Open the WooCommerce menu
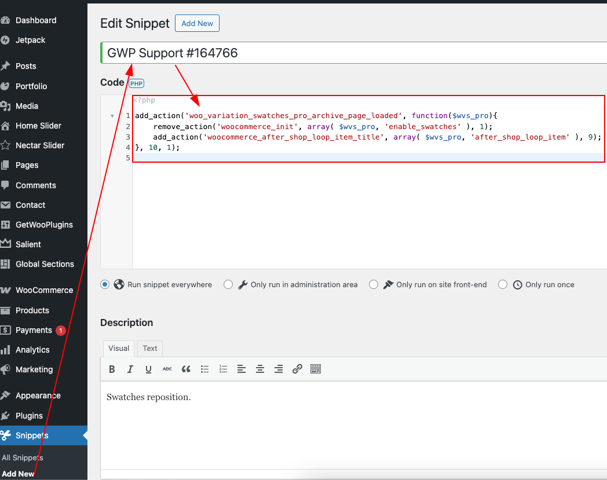This screenshot has width=607, height=480. click(x=44, y=290)
